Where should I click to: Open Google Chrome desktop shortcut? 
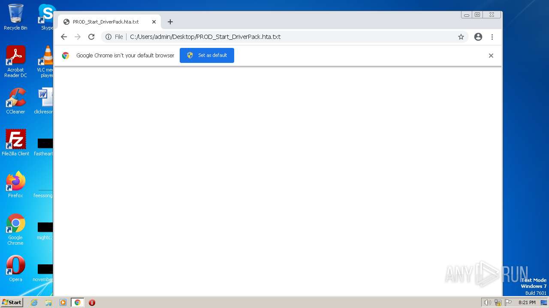15,229
